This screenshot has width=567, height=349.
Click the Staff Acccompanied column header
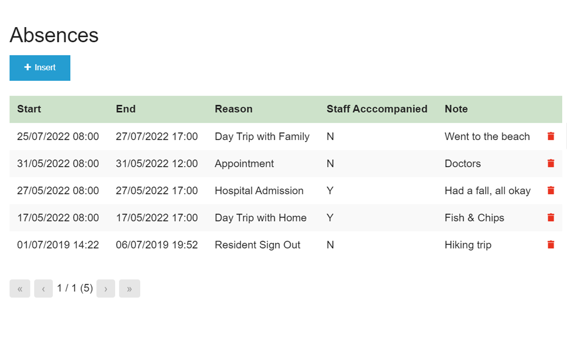377,109
